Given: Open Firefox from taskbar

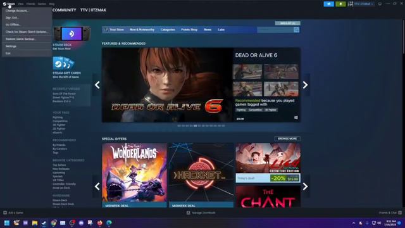Looking at the screenshot, I should 100,223.
